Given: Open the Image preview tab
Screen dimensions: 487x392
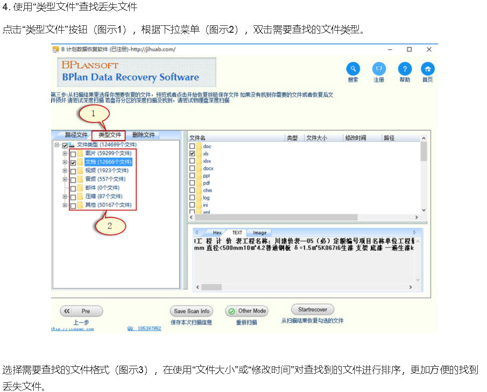Looking at the screenshot, I should pos(260,233).
